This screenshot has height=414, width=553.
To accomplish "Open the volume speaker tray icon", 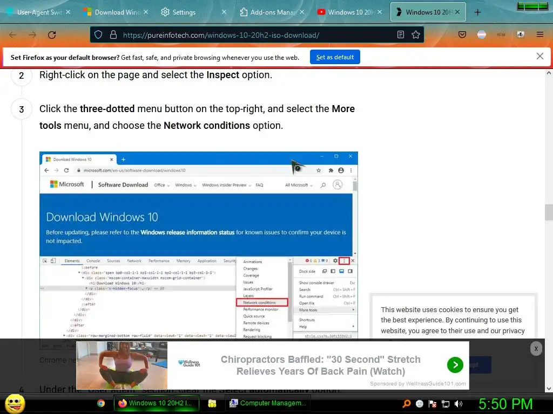I will click(458, 404).
